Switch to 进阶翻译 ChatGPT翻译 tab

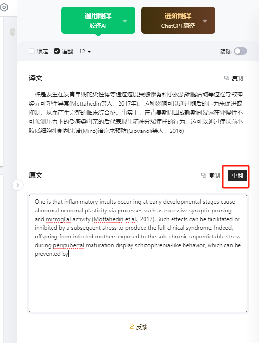(178, 20)
